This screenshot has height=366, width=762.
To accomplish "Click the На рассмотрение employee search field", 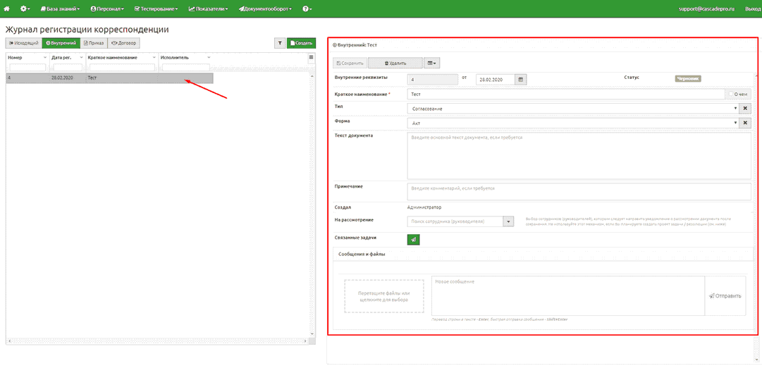I will click(454, 221).
